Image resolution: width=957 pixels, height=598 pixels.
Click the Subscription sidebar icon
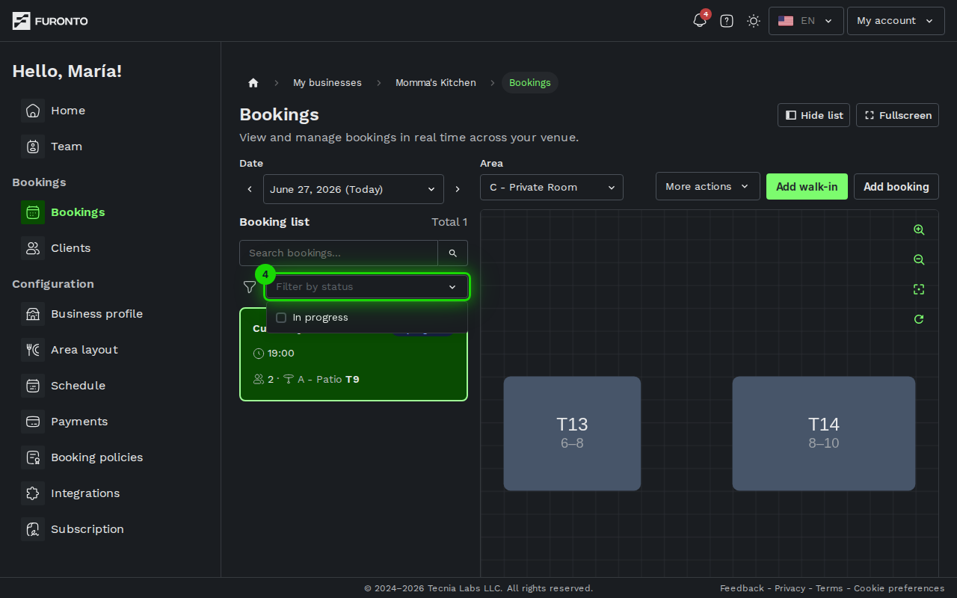pyautogui.click(x=33, y=529)
